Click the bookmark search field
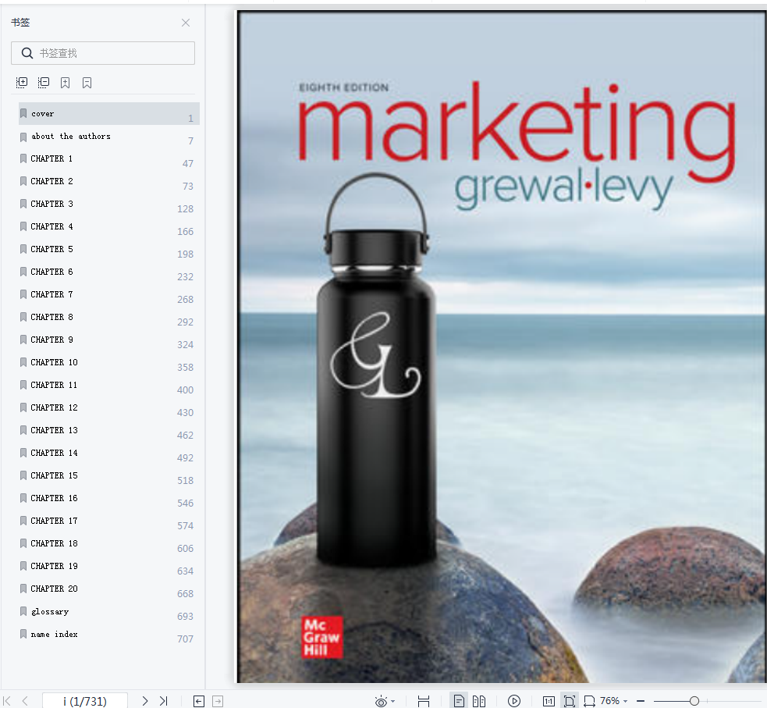Viewport: 767px width, 708px height. (103, 53)
